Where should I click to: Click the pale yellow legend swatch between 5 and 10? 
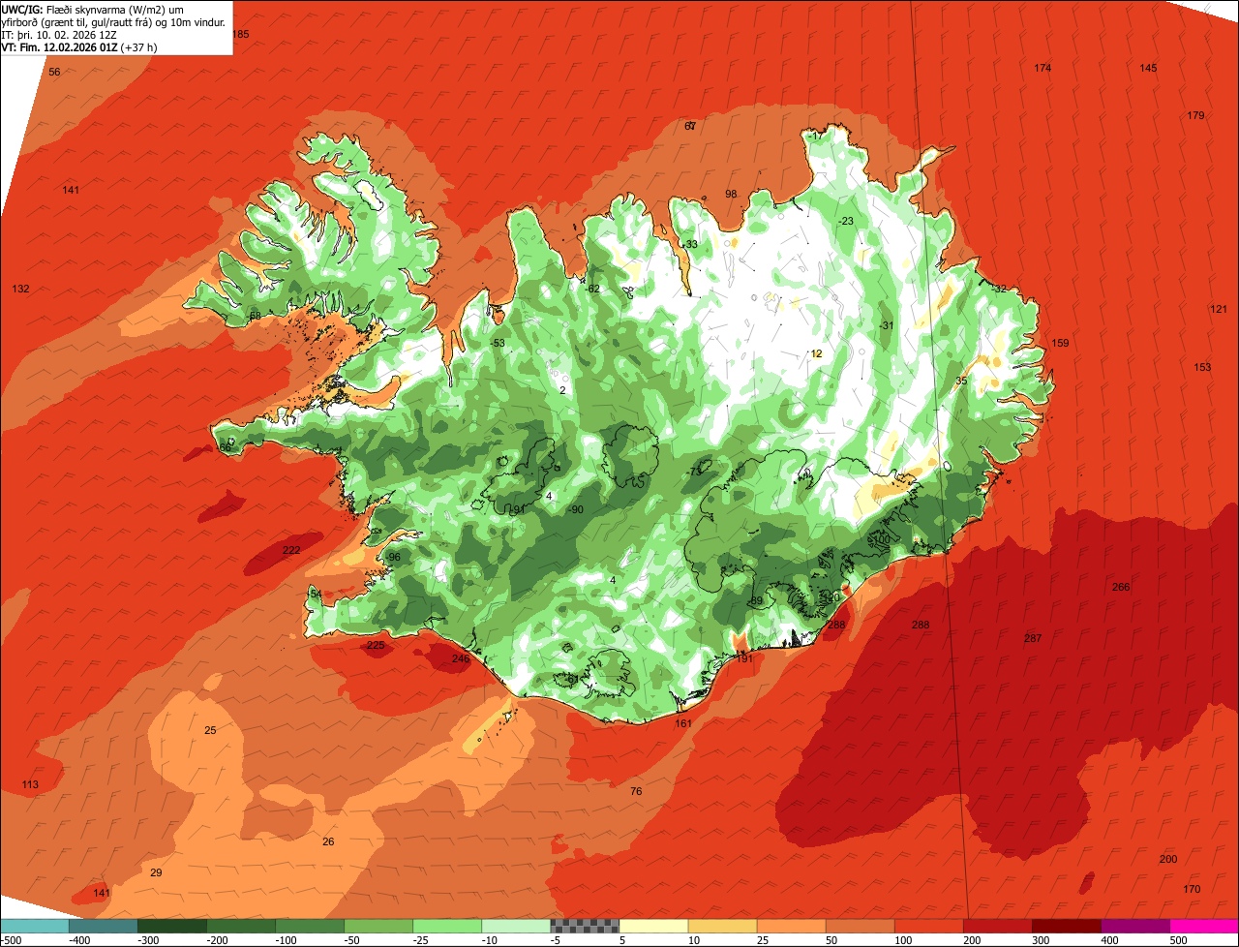(x=653, y=926)
